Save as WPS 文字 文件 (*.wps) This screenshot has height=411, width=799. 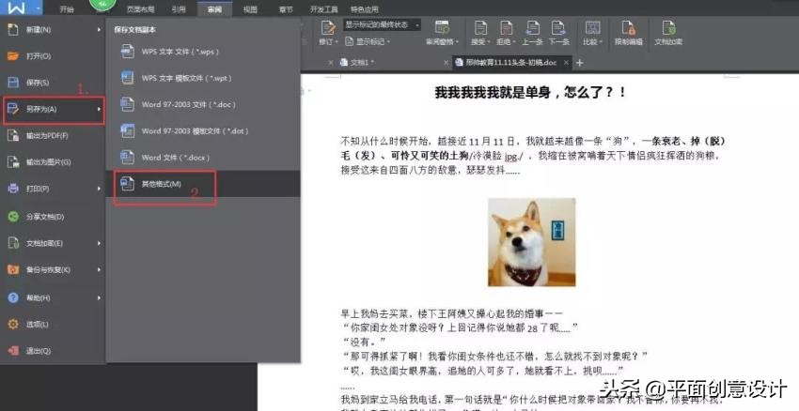[203, 52]
